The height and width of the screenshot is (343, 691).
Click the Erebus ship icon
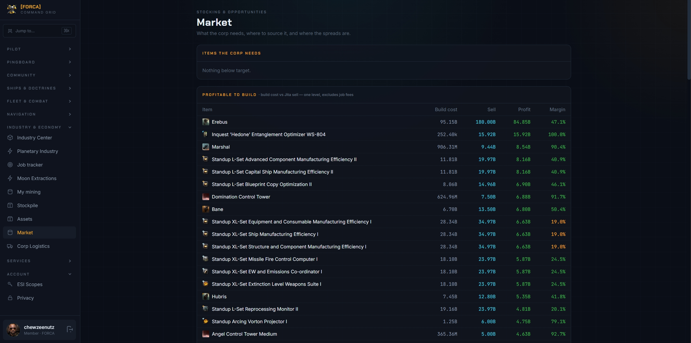tap(206, 122)
